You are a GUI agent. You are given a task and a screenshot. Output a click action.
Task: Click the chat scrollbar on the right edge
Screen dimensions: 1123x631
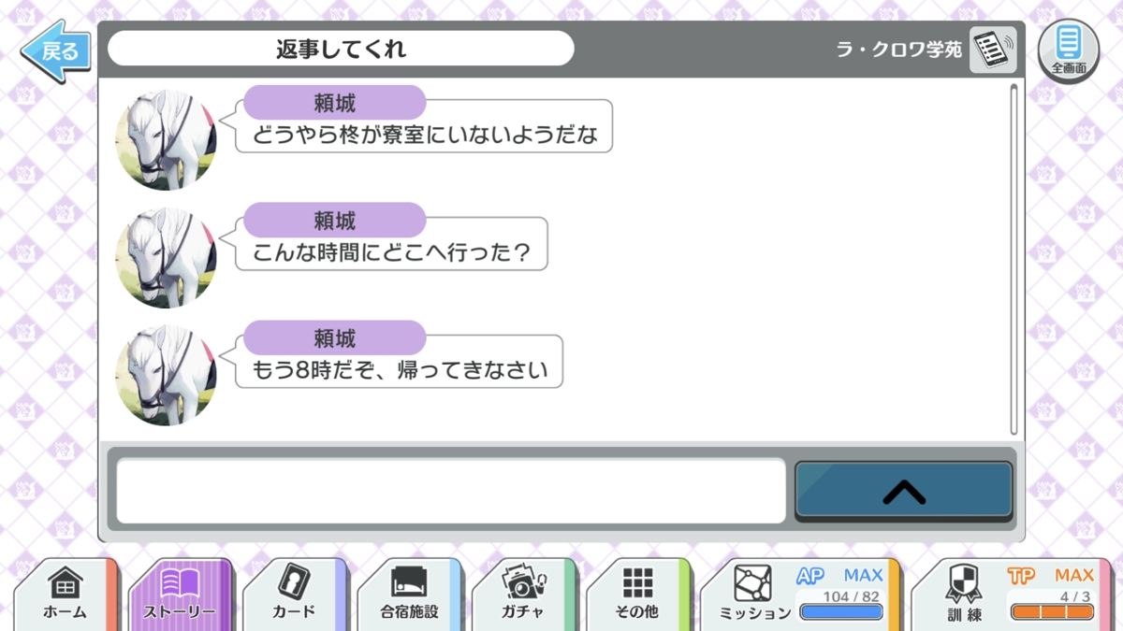click(1014, 259)
